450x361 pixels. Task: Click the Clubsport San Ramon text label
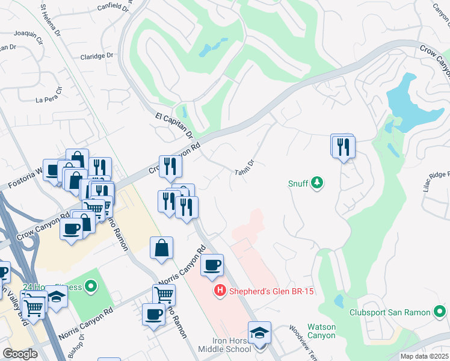(x=390, y=312)
